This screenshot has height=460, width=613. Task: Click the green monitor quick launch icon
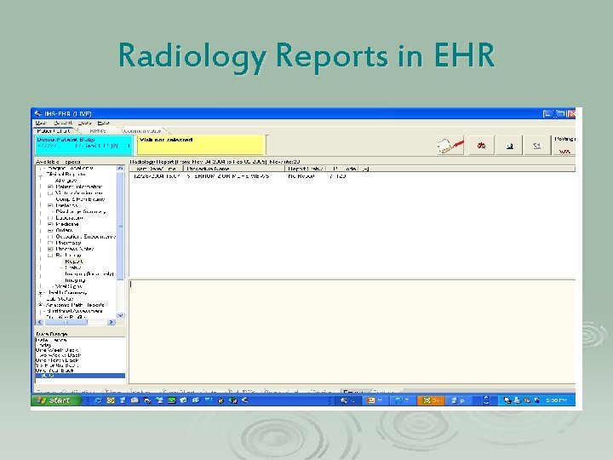172,400
